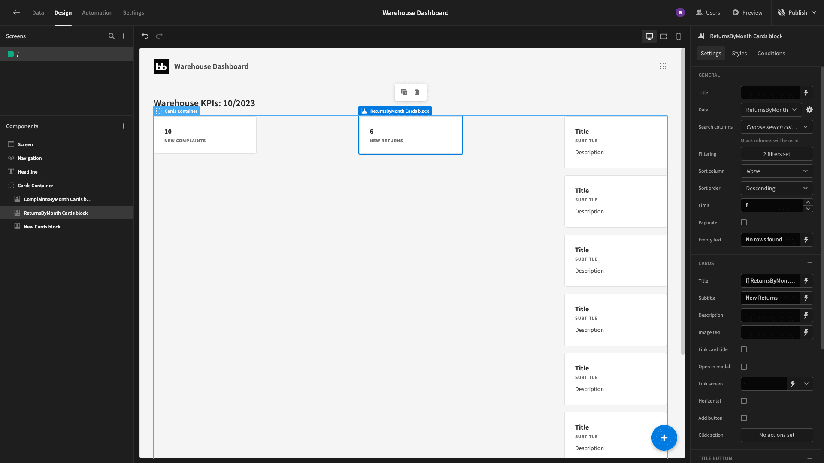Redo the last undone change
This screenshot has height=463, width=824.
(x=159, y=36)
